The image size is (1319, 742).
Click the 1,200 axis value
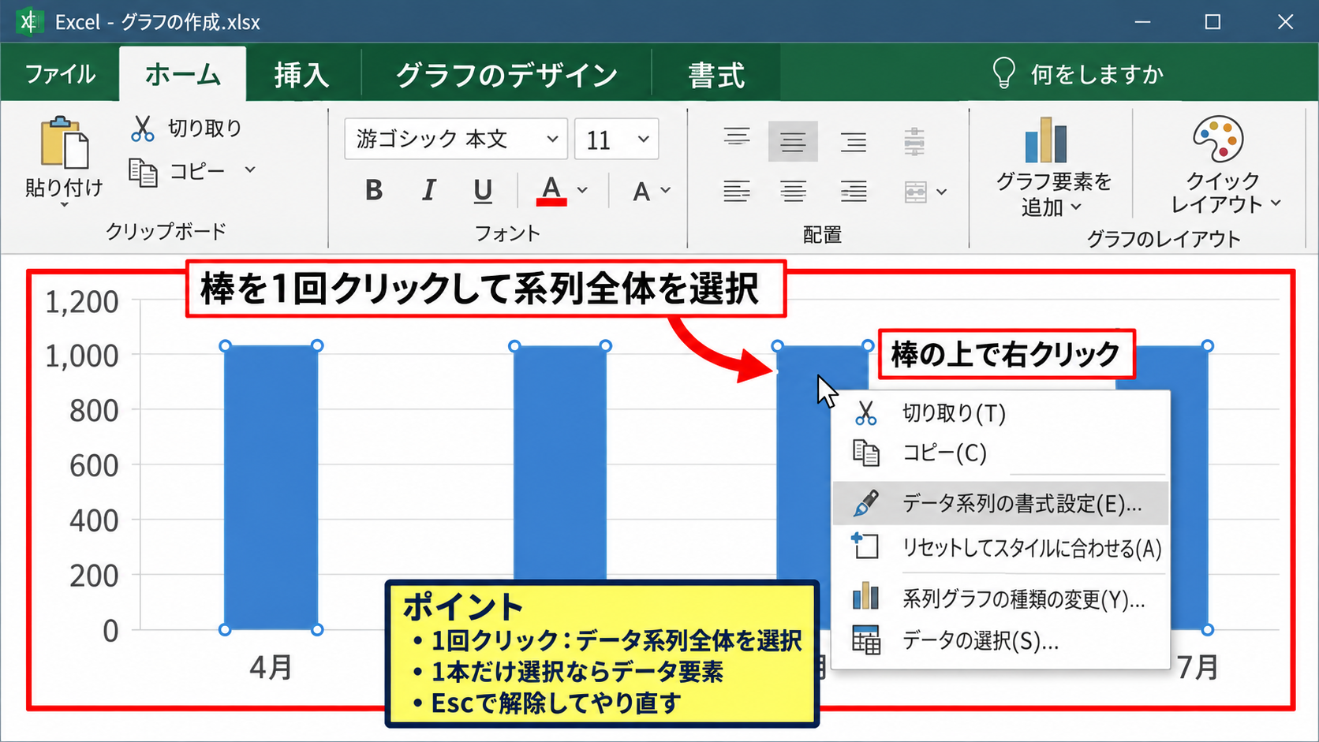pos(82,302)
